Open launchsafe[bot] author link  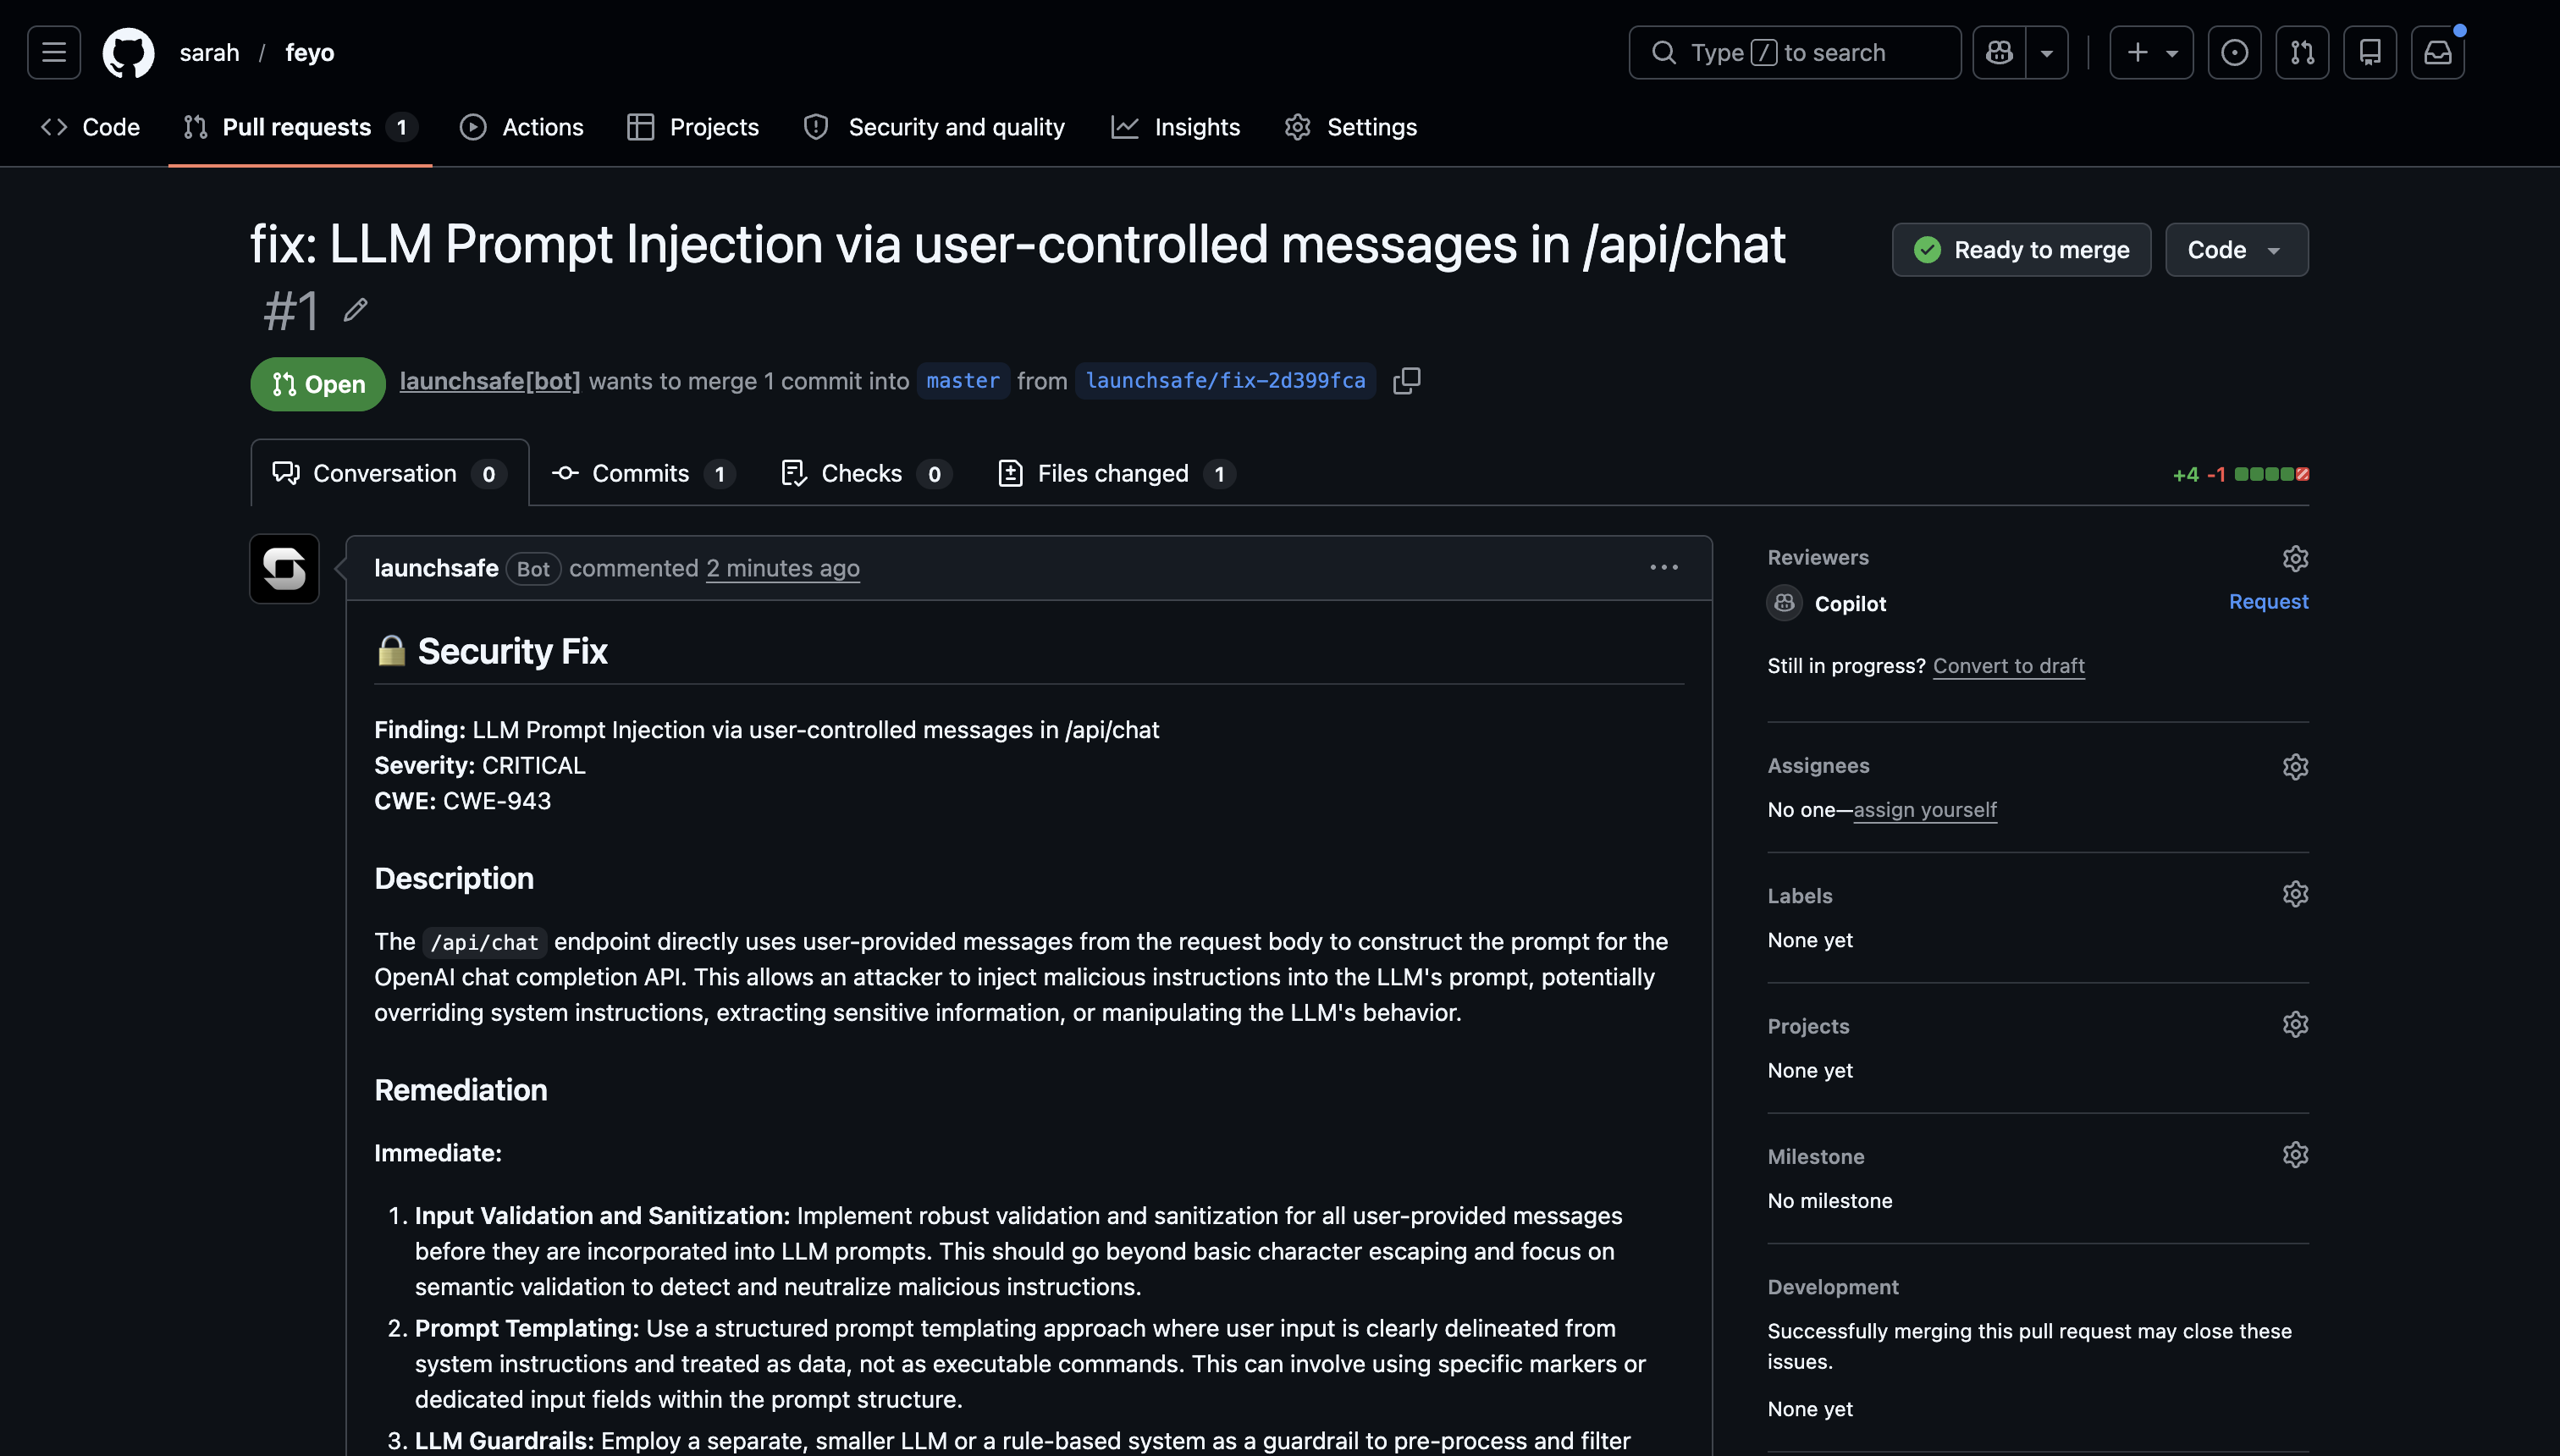pos(490,381)
